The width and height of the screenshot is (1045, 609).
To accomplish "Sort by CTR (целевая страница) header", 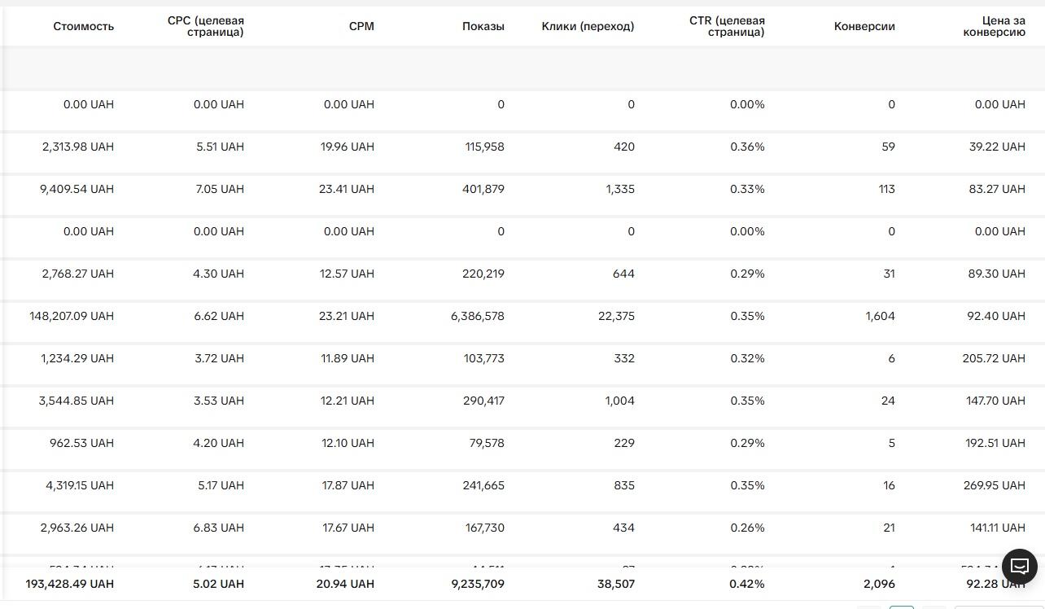I will (727, 26).
